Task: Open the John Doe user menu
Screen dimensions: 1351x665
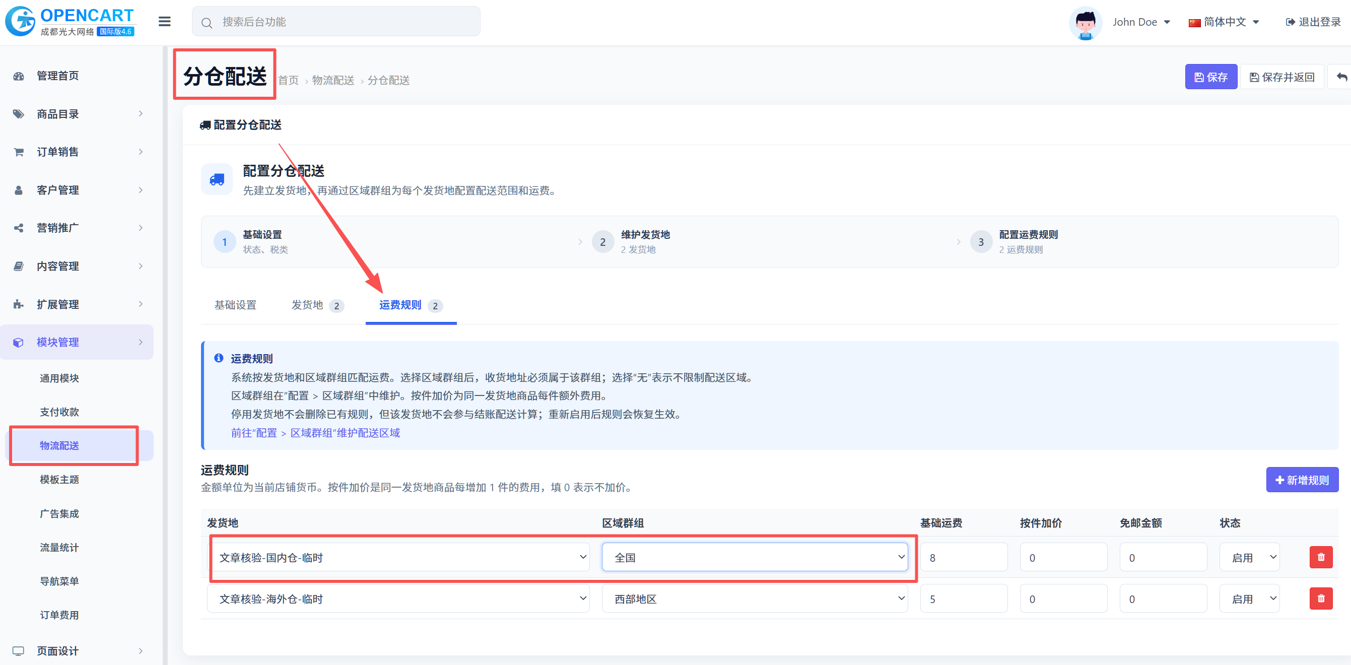Action: pos(1141,22)
